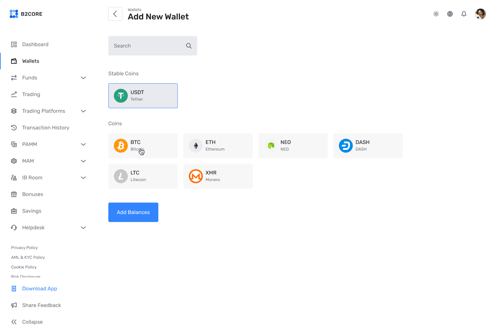
Task: Select the BTC Bitcoin coin card
Action: click(143, 145)
